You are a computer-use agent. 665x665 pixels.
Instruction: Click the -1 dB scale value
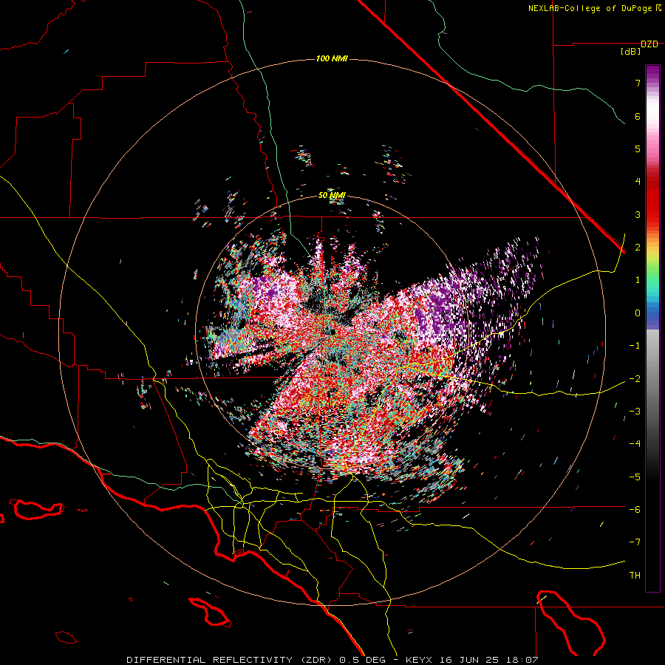coord(635,346)
